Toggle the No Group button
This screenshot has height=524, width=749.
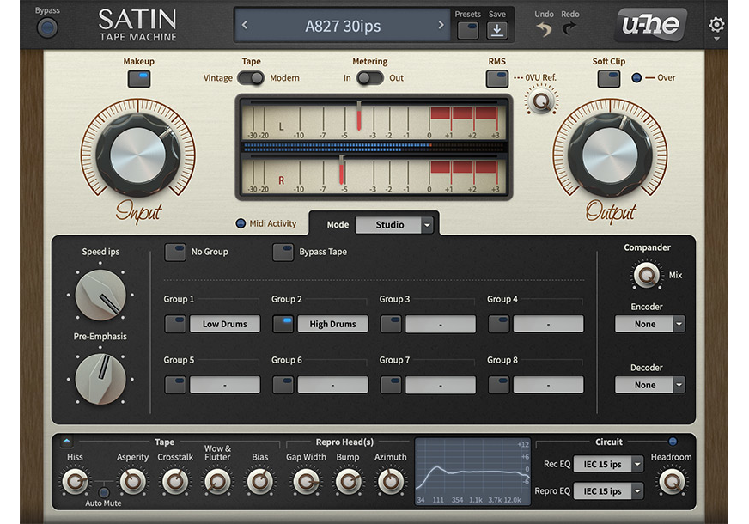[175, 252]
